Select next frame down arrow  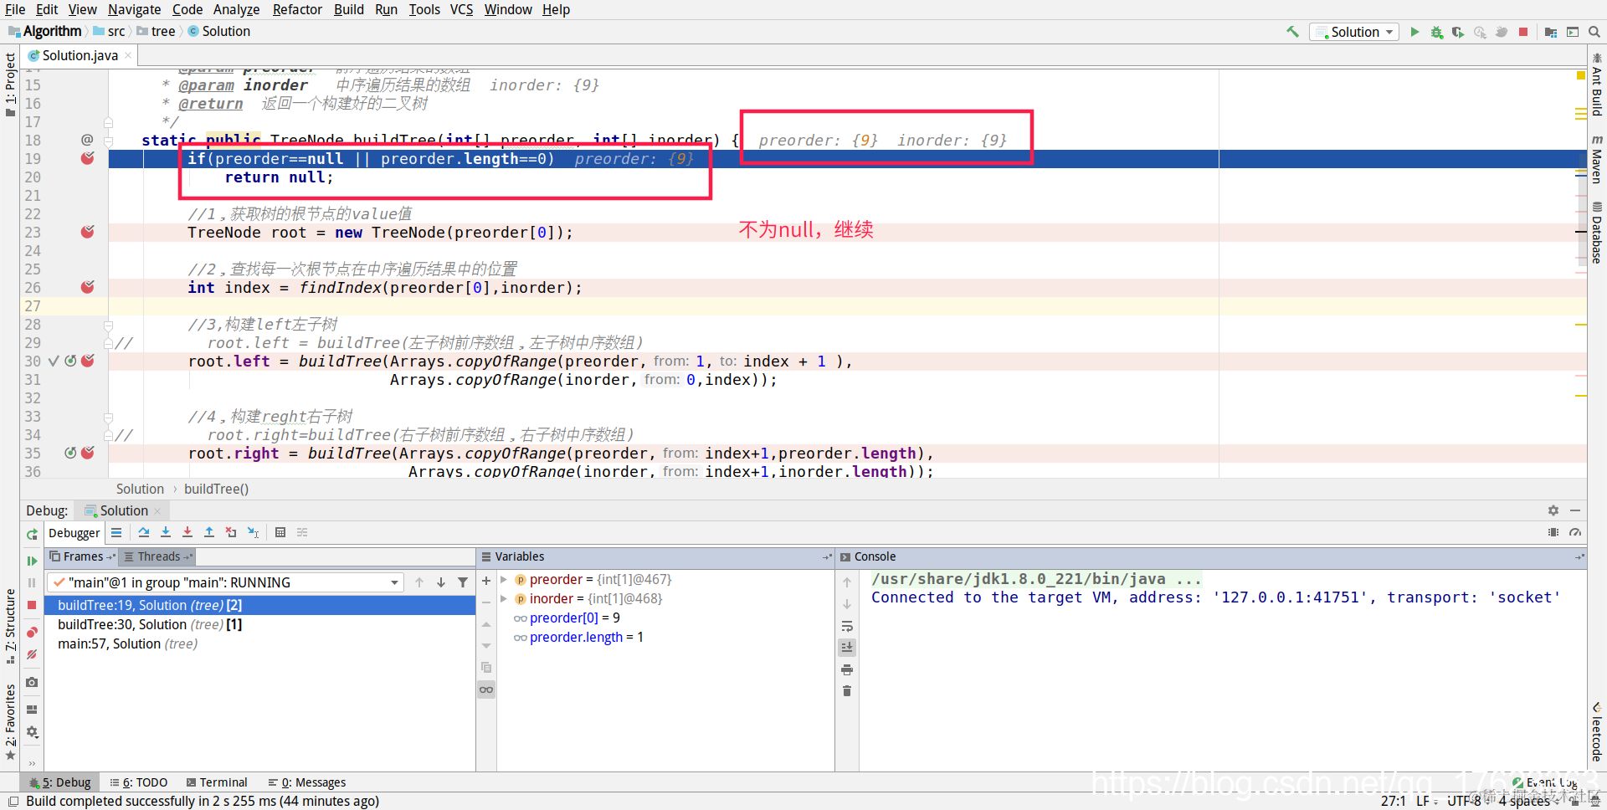point(441,582)
